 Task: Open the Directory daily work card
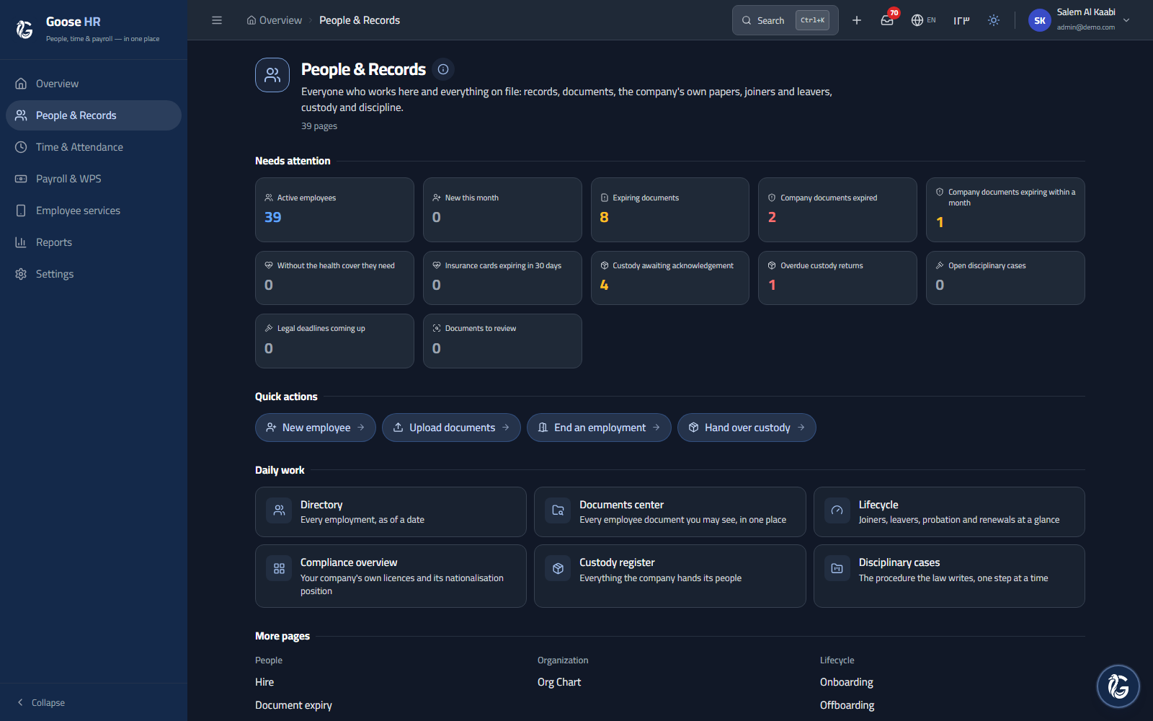[391, 512]
